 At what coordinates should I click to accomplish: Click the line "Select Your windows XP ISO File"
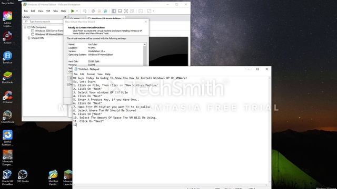point(103,92)
